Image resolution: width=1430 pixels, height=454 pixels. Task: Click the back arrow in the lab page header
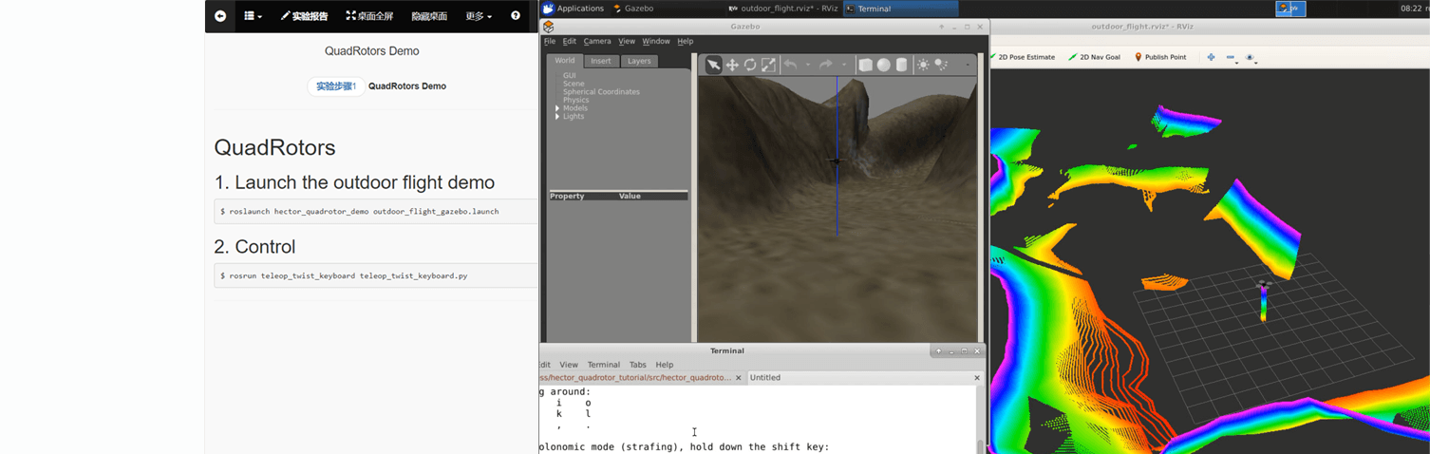[220, 16]
